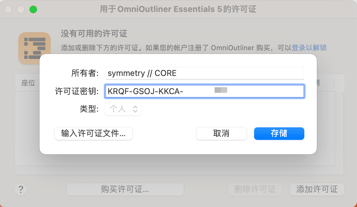
Task: Click the 删除许可证 button
Action: pyautogui.click(x=255, y=189)
